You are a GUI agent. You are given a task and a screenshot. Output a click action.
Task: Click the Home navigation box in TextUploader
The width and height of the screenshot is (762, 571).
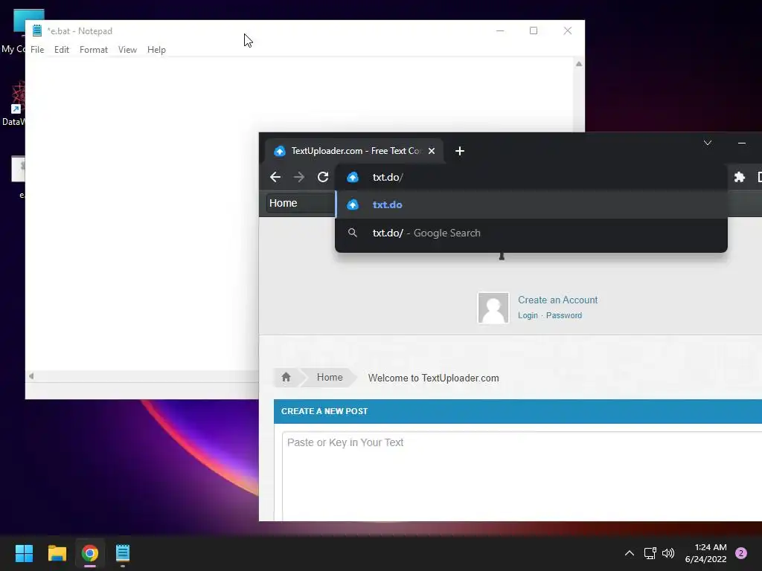(x=300, y=203)
